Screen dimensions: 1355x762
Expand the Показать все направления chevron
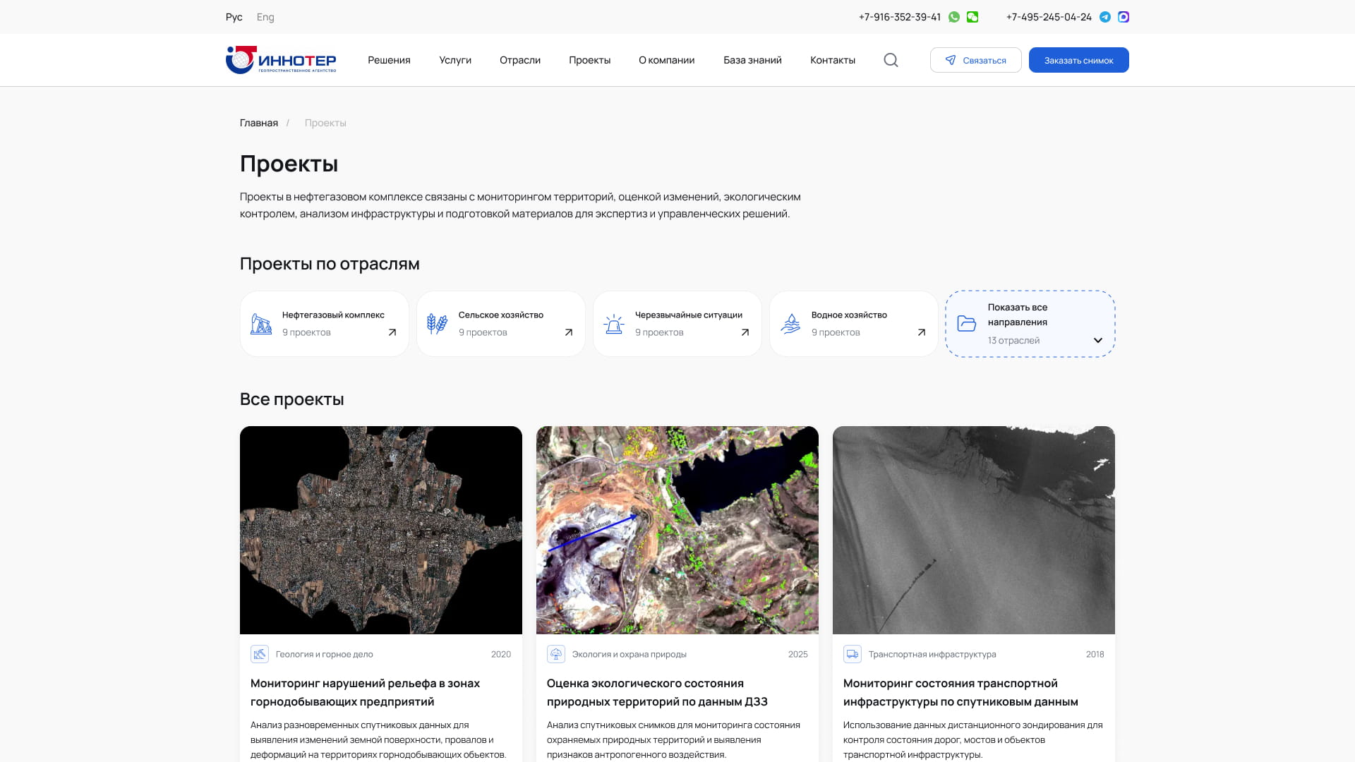pyautogui.click(x=1098, y=340)
